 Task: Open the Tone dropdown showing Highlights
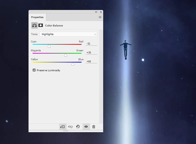pos(68,34)
